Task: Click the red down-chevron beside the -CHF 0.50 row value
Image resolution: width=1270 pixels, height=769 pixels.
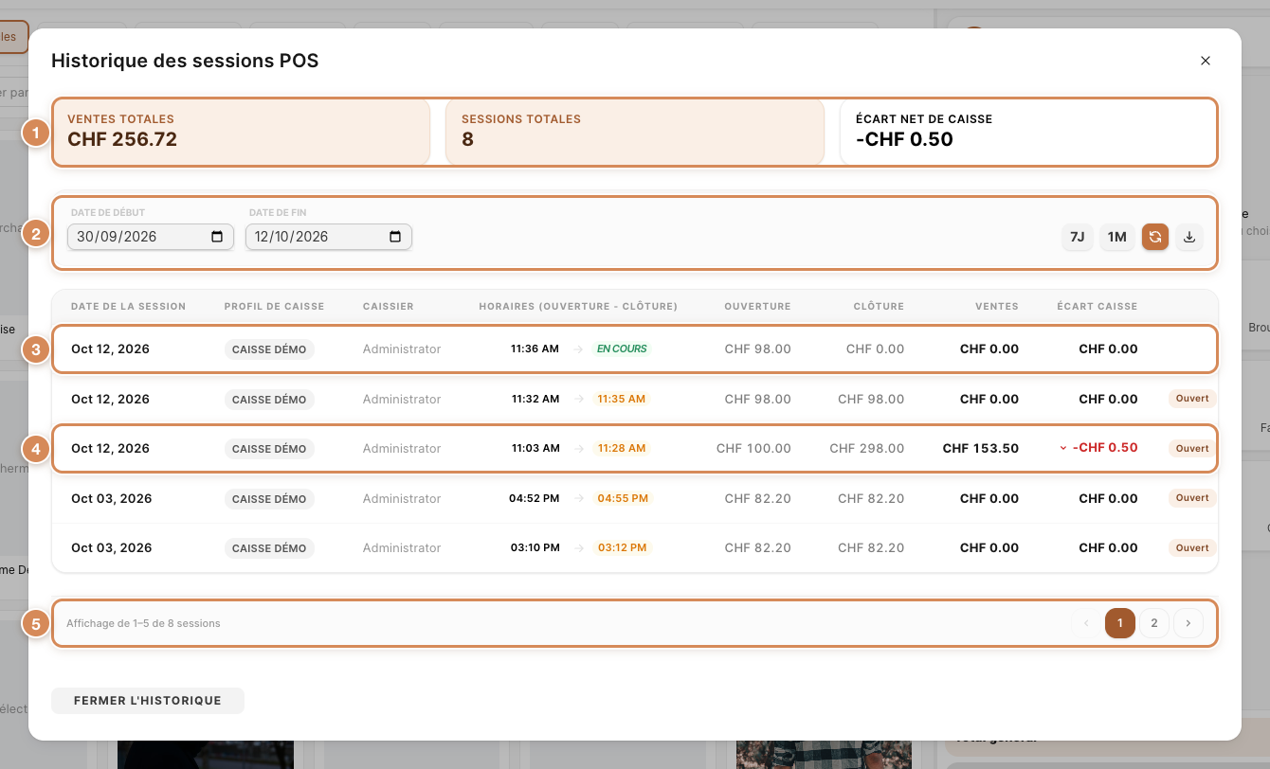Action: pyautogui.click(x=1063, y=448)
